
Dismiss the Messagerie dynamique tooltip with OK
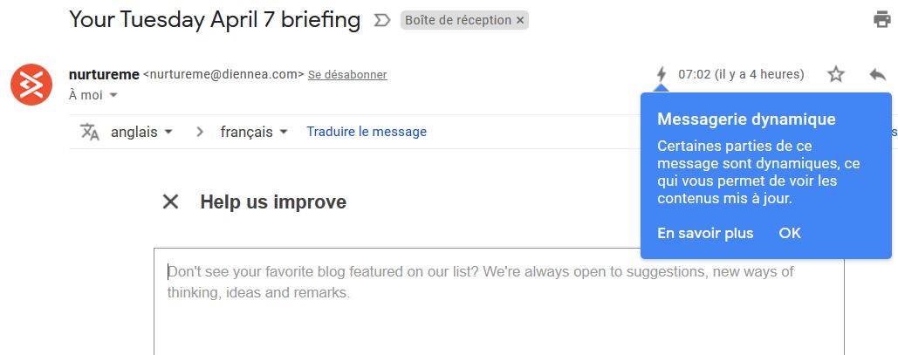[790, 233]
